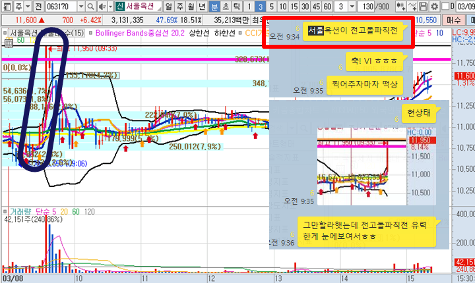The height and width of the screenshot is (283, 475).
Task: Select the 틱 tick chart
Action: pos(237,6)
